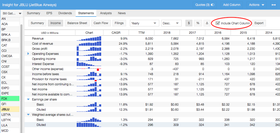This screenshot has width=280, height=133.
Task: Click the Interest Expense sparkline chart
Action: (x=89, y=64)
